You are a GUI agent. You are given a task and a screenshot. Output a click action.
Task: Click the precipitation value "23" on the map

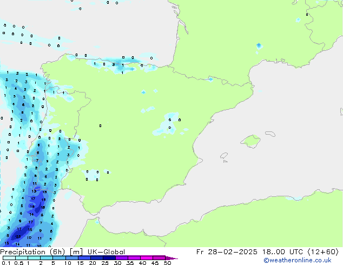(18, 236)
